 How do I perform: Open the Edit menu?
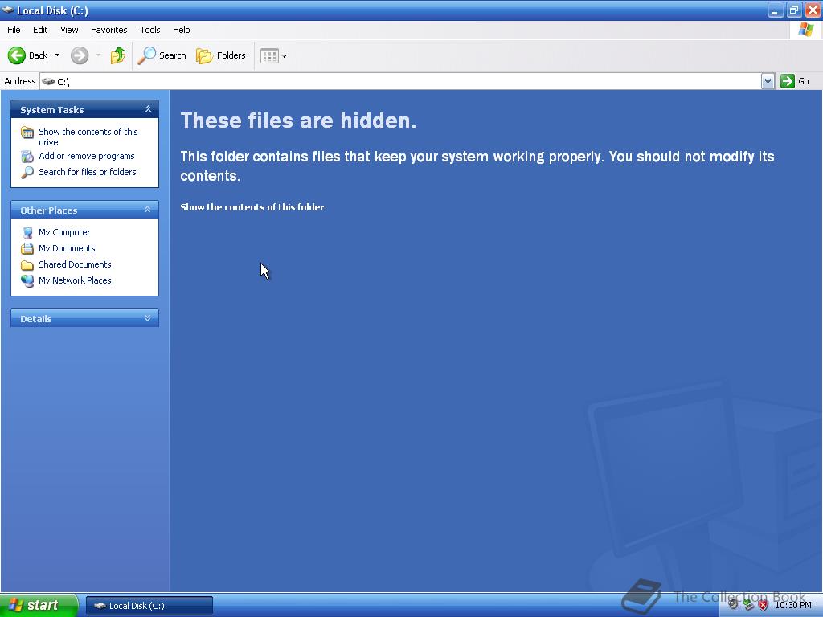(x=40, y=30)
